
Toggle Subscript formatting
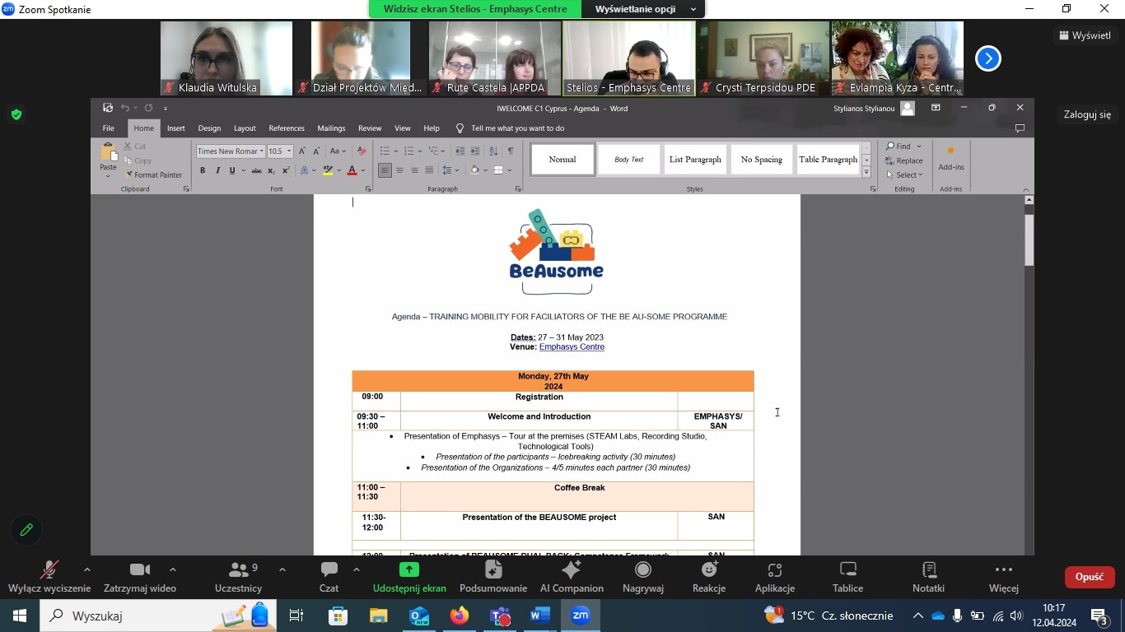[271, 170]
